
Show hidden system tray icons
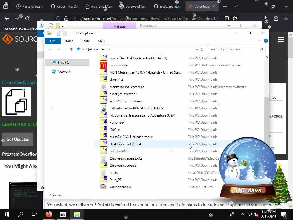242,214
